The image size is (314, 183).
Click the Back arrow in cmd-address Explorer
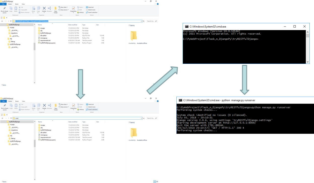coord(3,118)
